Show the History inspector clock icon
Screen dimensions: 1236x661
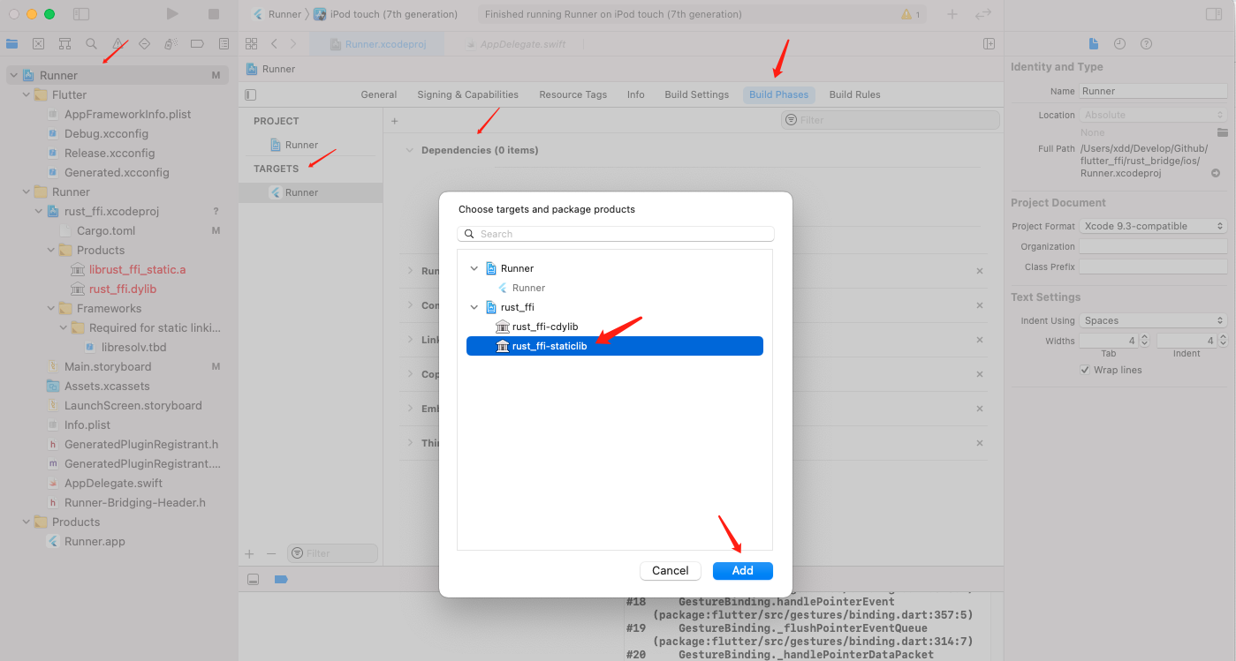[x=1119, y=43]
